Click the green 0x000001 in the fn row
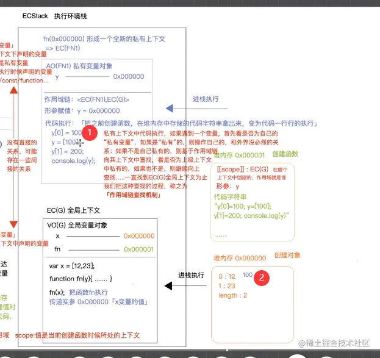This screenshot has width=380, height=358. 139,249
